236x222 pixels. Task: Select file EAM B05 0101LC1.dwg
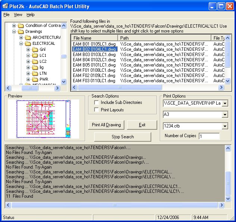[x=94, y=65]
